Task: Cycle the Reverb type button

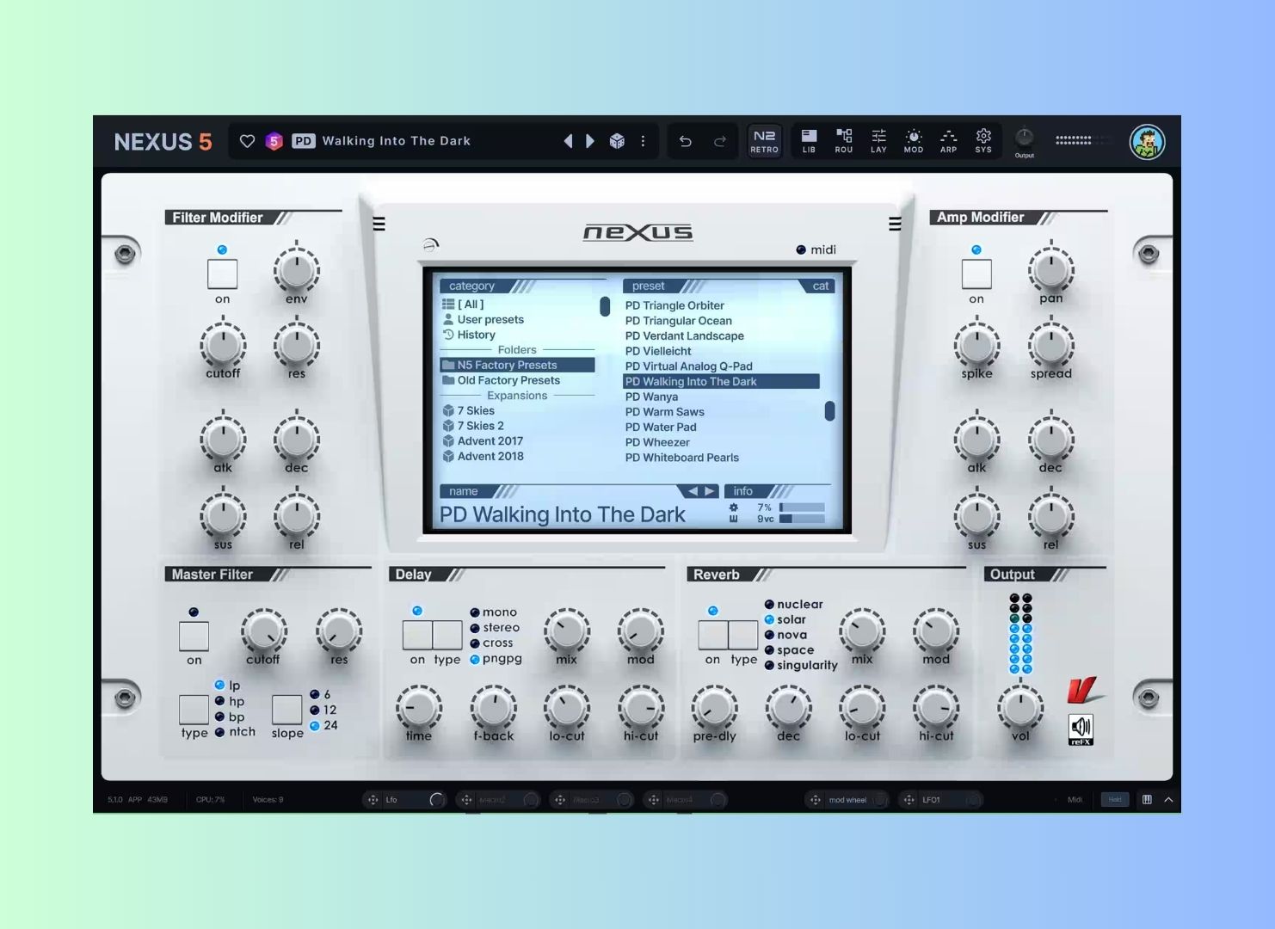Action: coord(743,635)
